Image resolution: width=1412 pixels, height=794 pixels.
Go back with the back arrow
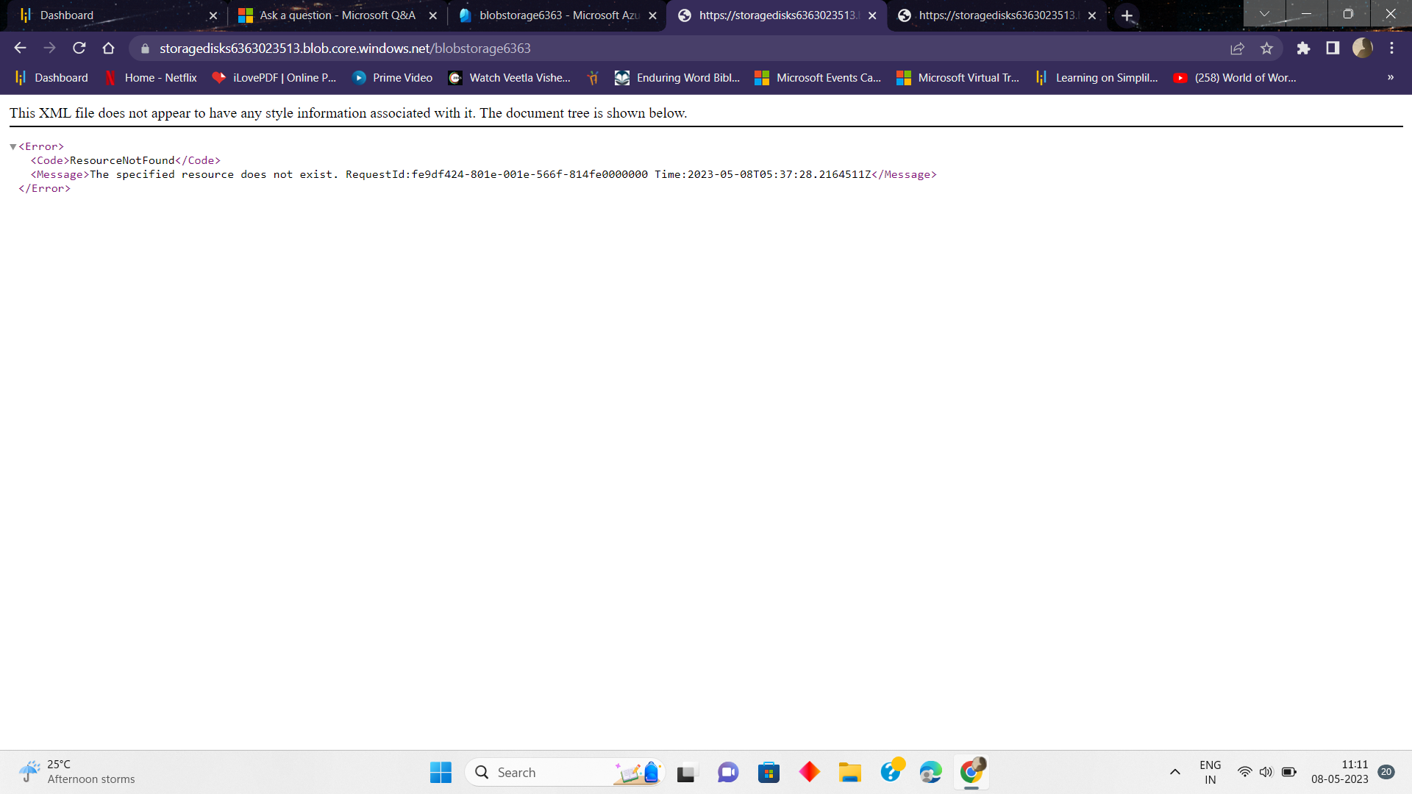(20, 49)
